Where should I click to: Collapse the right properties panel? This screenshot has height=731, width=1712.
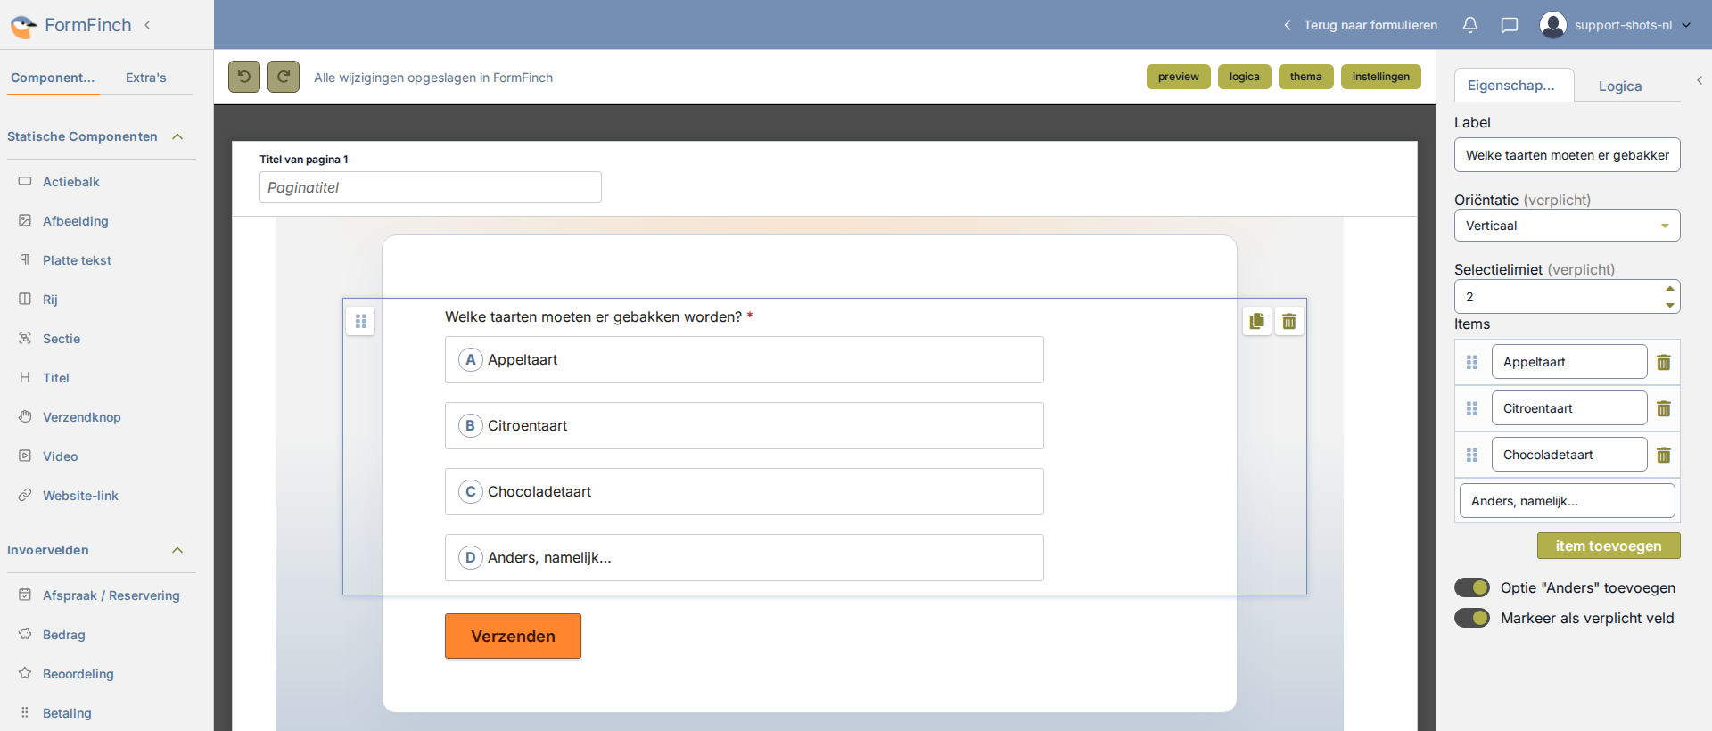click(x=1700, y=80)
